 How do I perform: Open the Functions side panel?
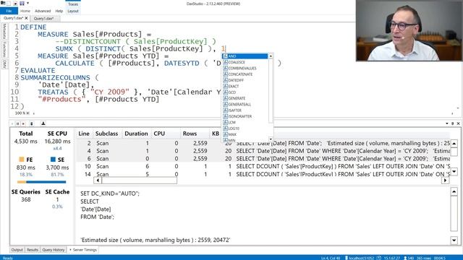point(4,49)
